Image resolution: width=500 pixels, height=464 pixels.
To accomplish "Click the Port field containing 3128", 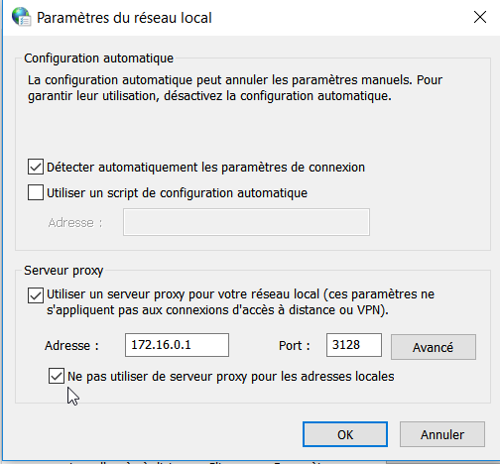I will 354,345.
